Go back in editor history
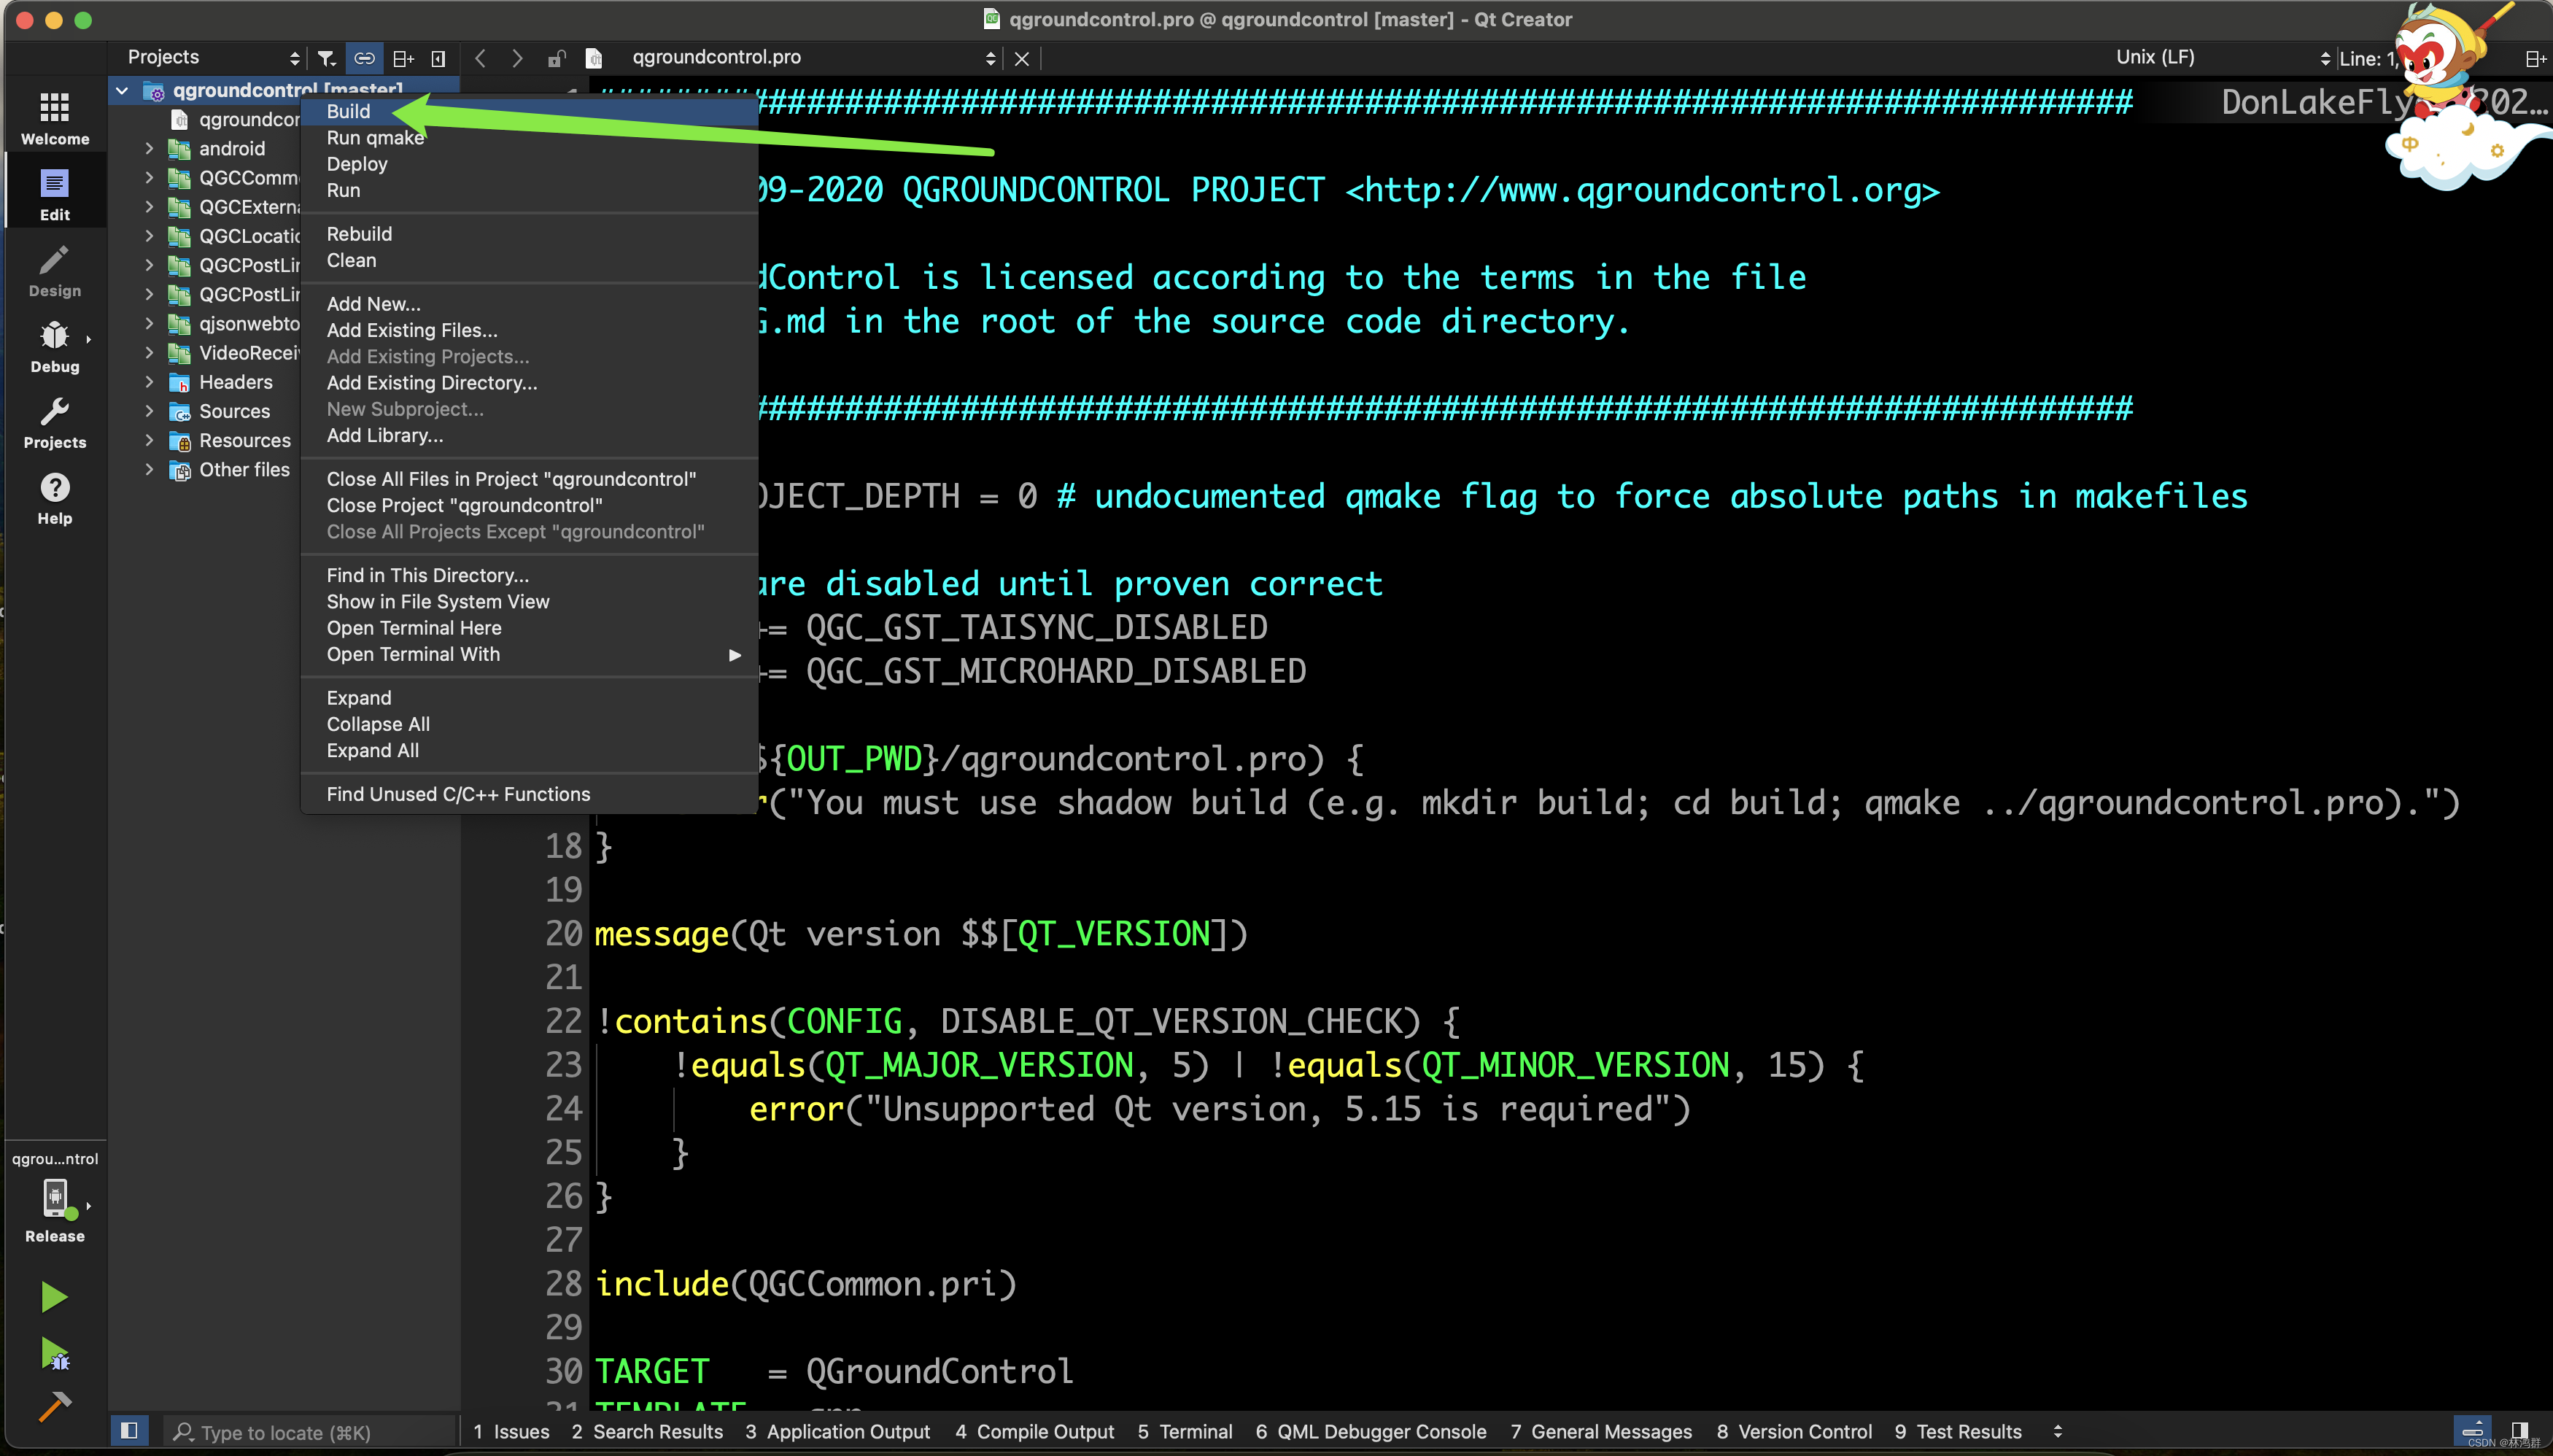Screen dimensions: 2553x1456 click(480, 58)
